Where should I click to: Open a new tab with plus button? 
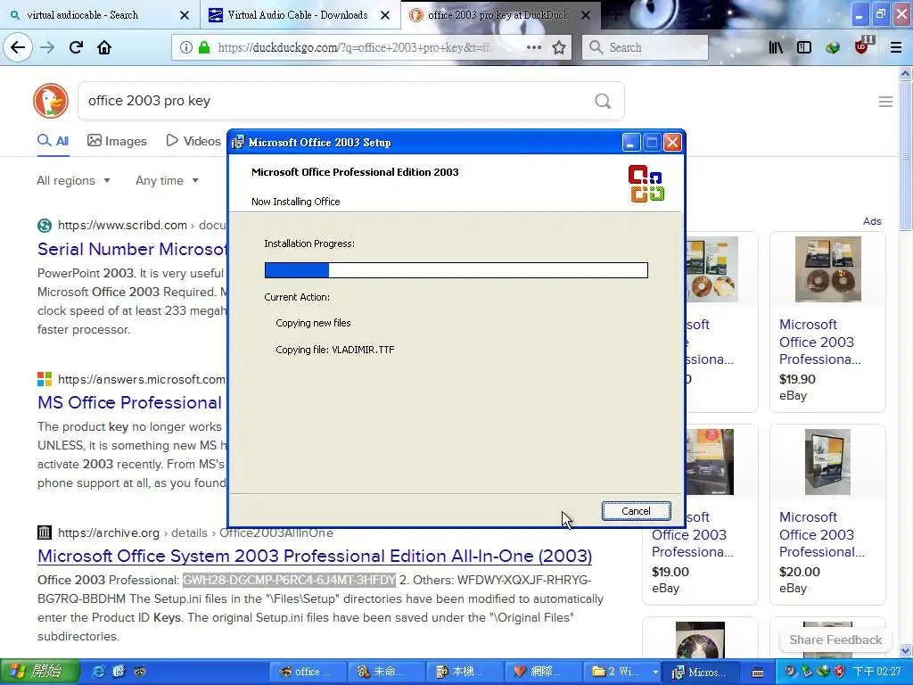[615, 15]
